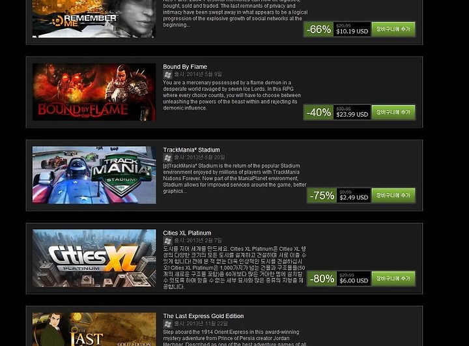Open the TrackMania² Stadium title link
Screen dimensions: 469x346
pyautogui.click(x=192, y=150)
